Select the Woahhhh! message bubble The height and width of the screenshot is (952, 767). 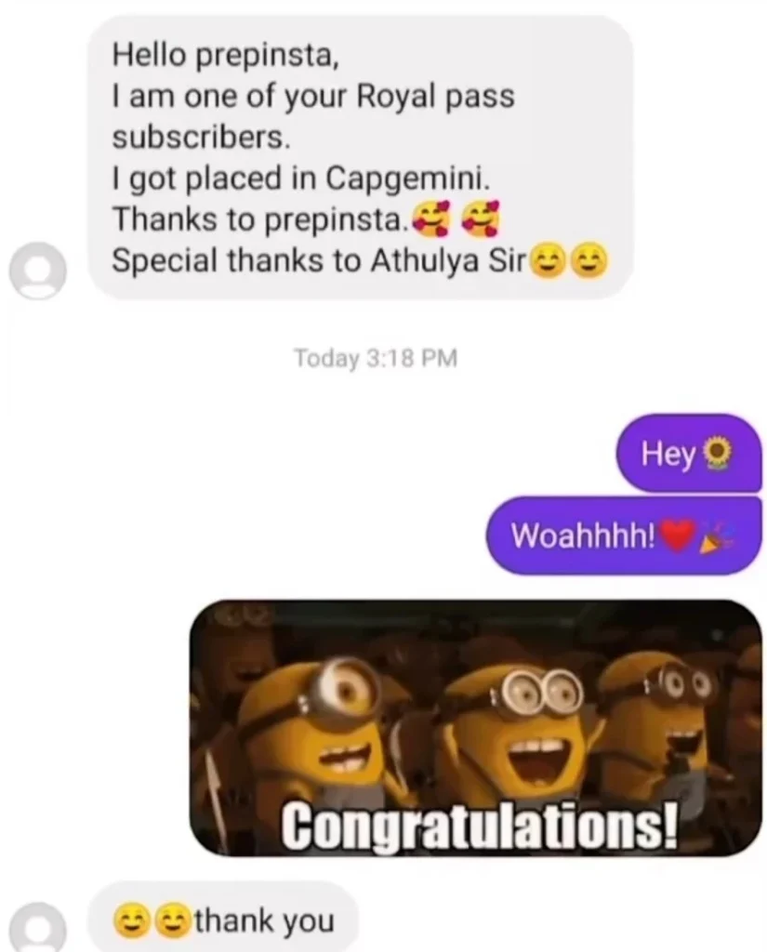point(624,535)
